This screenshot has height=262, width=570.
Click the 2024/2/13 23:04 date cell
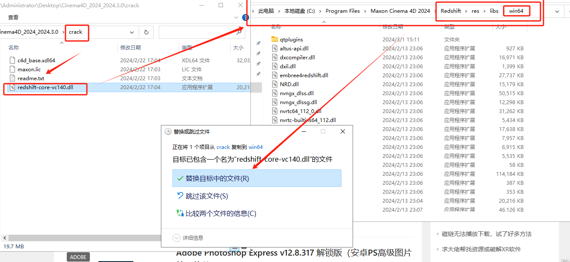coord(403,201)
